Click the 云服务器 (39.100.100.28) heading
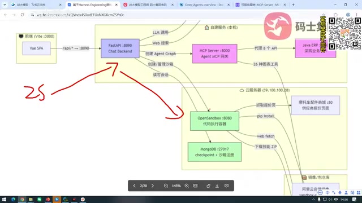362x203 pixels. [x=265, y=90]
